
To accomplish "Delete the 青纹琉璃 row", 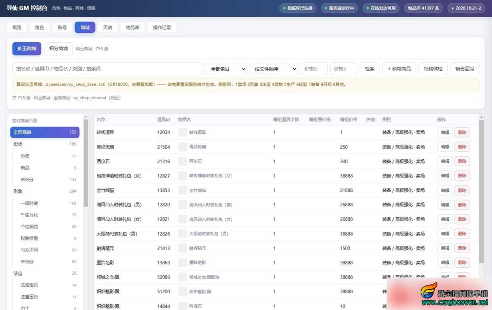I will [462, 147].
